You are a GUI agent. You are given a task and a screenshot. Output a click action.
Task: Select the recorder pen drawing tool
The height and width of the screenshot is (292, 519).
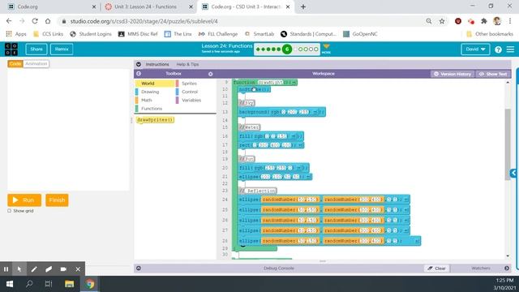[34, 269]
